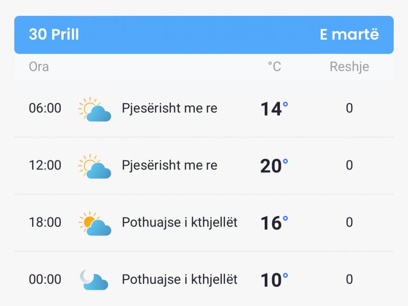Screen dimensions: 408x306
Task: Click the Reshje column header
Action: 349,67
